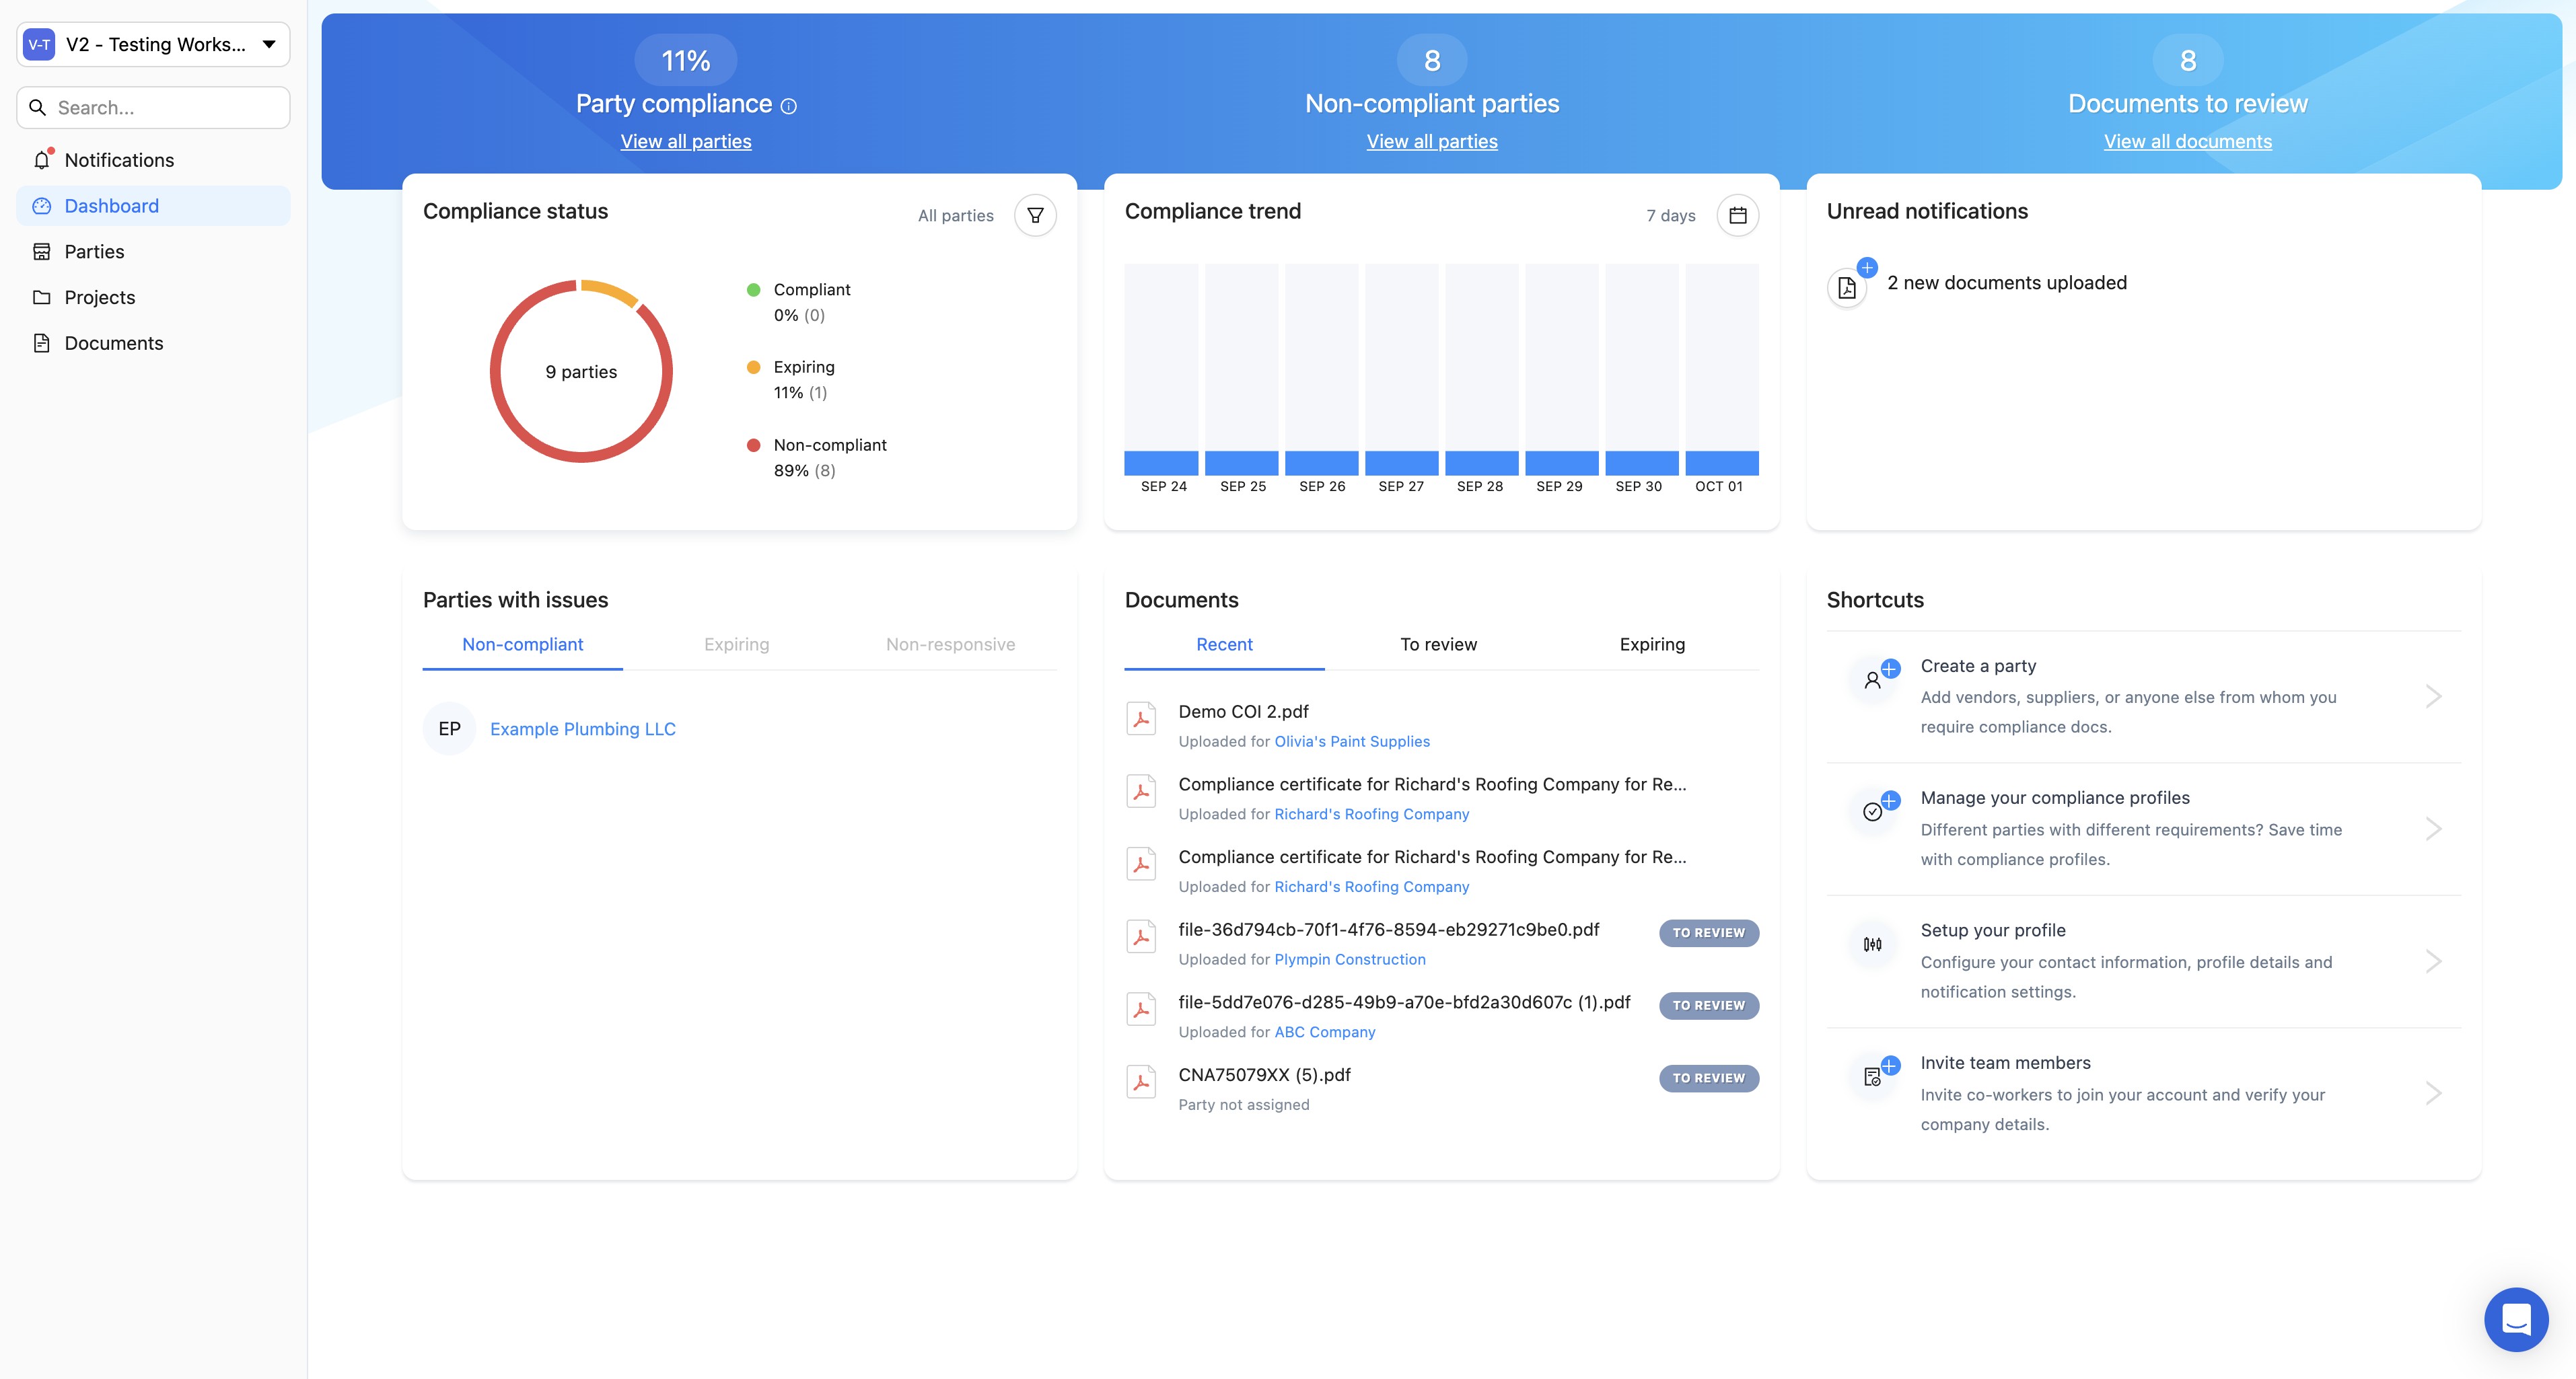Switch to the To review documents tab
This screenshot has height=1379, width=2576.
pyautogui.click(x=1438, y=644)
